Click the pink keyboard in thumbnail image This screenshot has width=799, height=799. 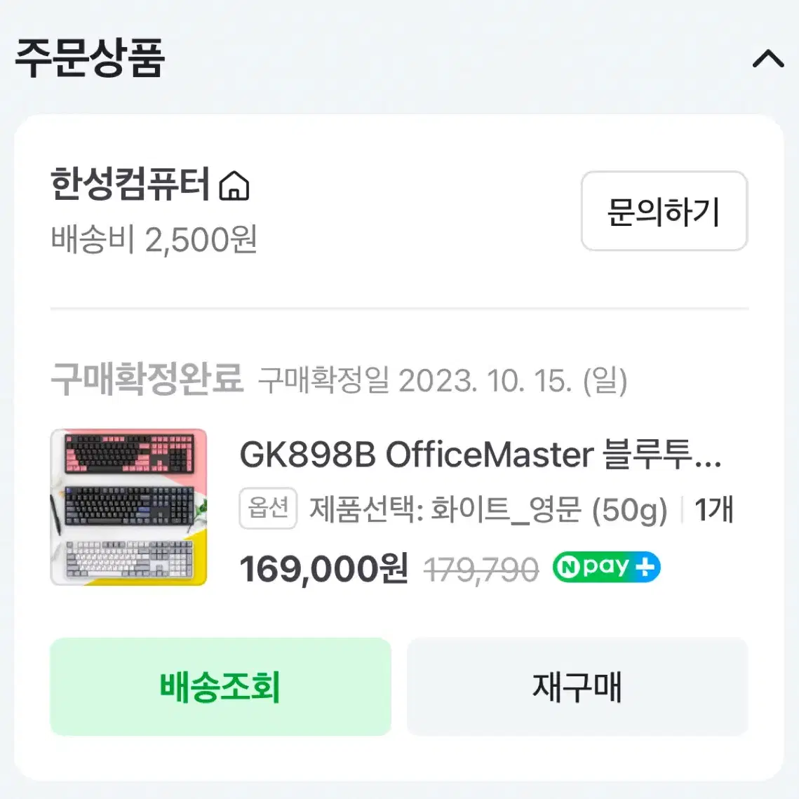click(130, 453)
